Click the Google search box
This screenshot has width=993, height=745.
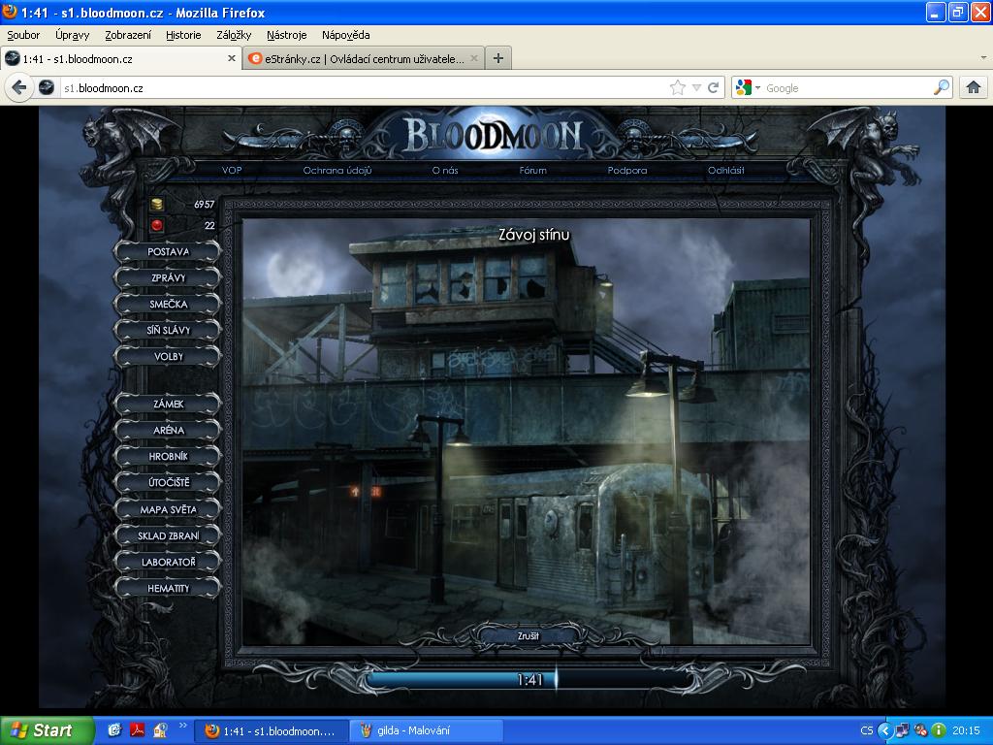click(x=848, y=87)
